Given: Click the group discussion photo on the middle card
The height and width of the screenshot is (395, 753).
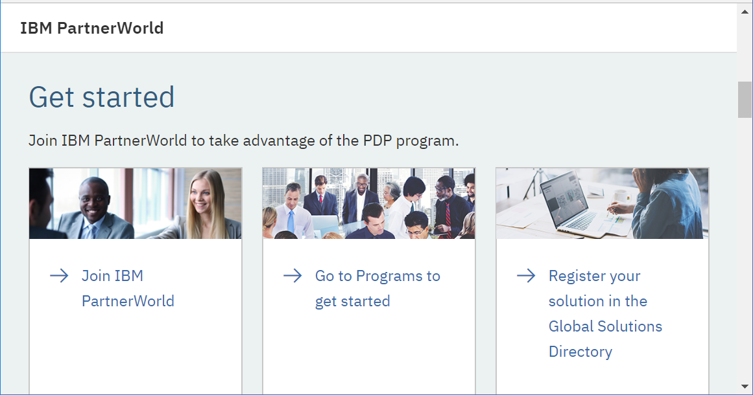Looking at the screenshot, I should click(368, 203).
